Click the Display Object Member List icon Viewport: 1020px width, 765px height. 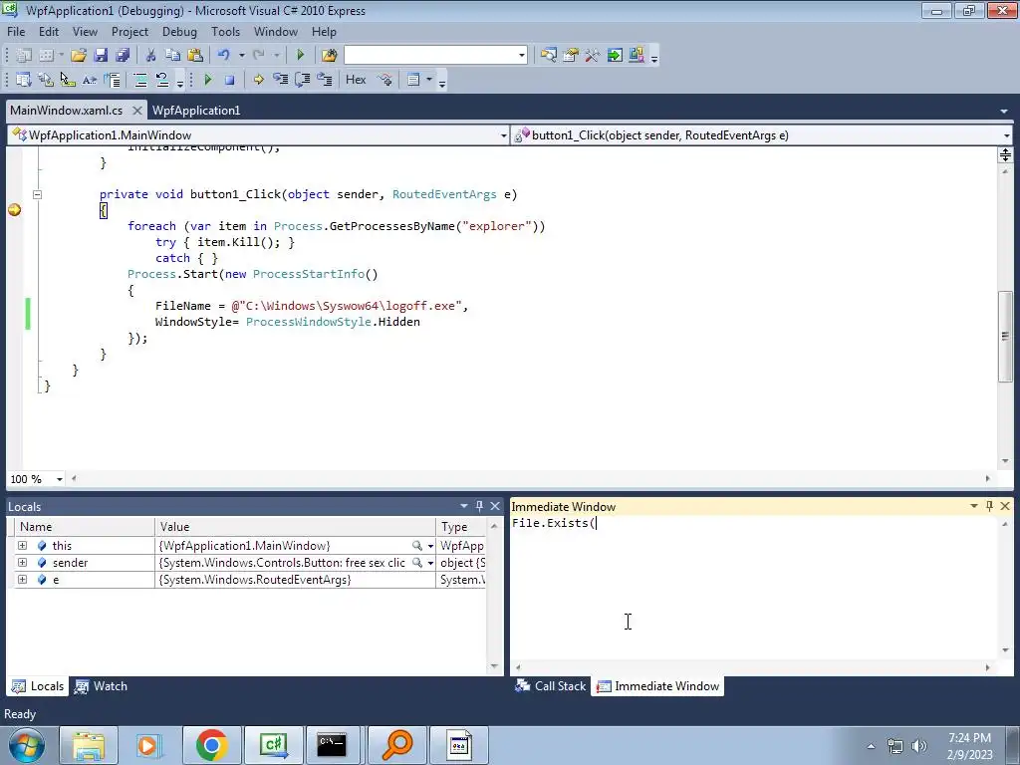[24, 80]
